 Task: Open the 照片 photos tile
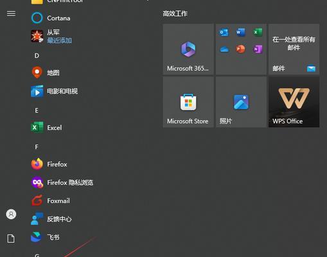pyautogui.click(x=241, y=102)
